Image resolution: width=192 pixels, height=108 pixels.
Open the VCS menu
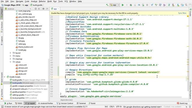click(66, 1)
